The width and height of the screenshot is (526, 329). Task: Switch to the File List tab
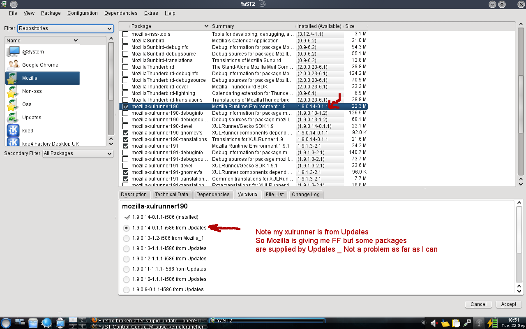(275, 195)
